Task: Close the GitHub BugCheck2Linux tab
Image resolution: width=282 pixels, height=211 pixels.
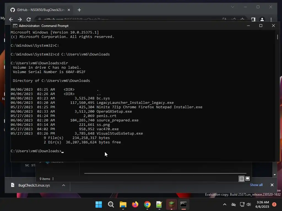Action: click(x=69, y=10)
